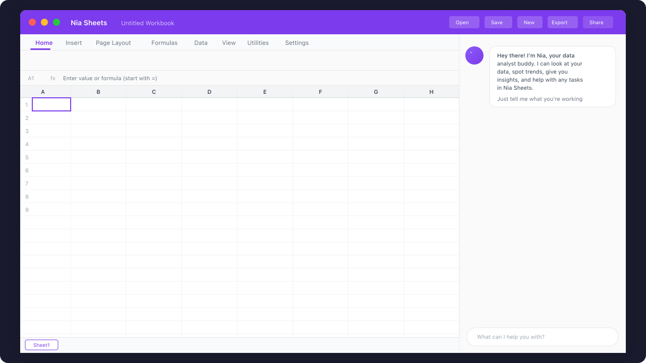Save the current workbook
The width and height of the screenshot is (646, 363).
click(x=498, y=22)
